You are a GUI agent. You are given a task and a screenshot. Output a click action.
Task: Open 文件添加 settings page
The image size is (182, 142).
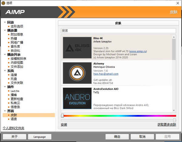17,67
